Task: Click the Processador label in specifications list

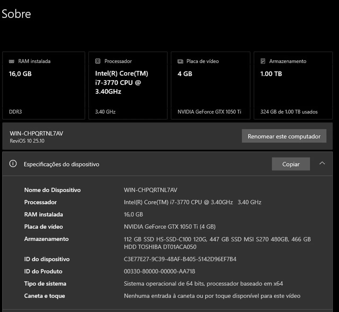Action: (41, 202)
